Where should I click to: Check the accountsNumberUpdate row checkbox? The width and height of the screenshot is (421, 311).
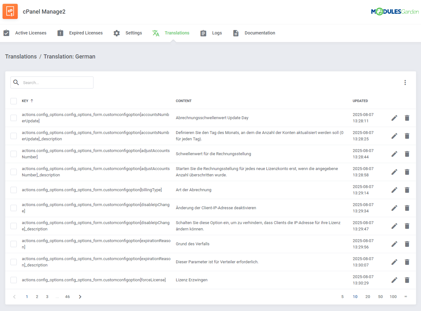pos(14,118)
